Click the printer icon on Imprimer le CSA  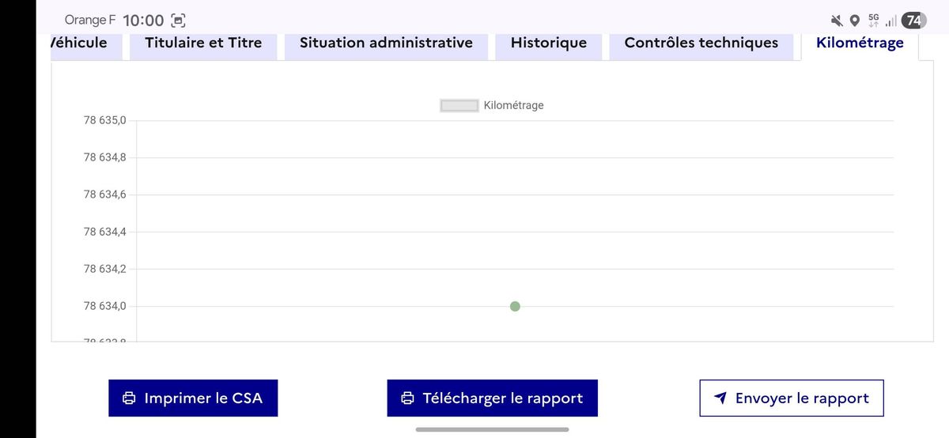pos(129,398)
